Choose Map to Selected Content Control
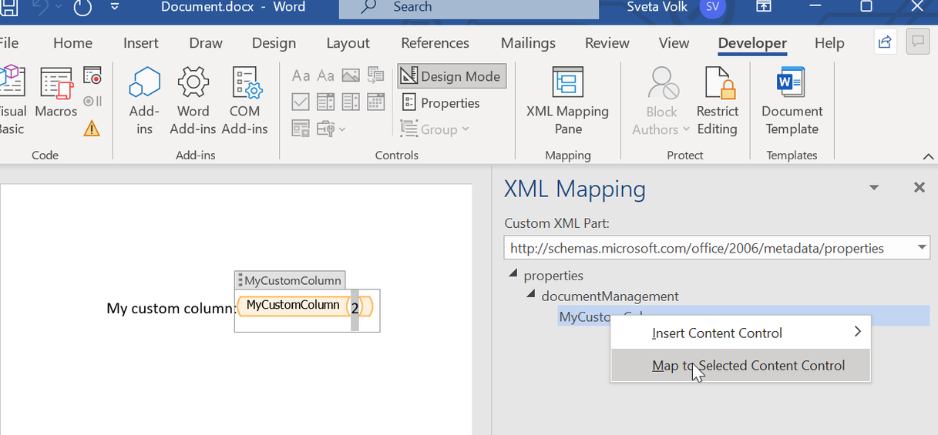The width and height of the screenshot is (938, 435). click(748, 366)
